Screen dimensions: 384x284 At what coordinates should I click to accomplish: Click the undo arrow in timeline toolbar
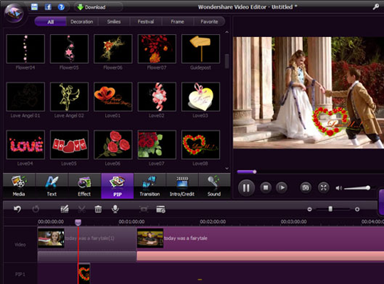point(17,209)
